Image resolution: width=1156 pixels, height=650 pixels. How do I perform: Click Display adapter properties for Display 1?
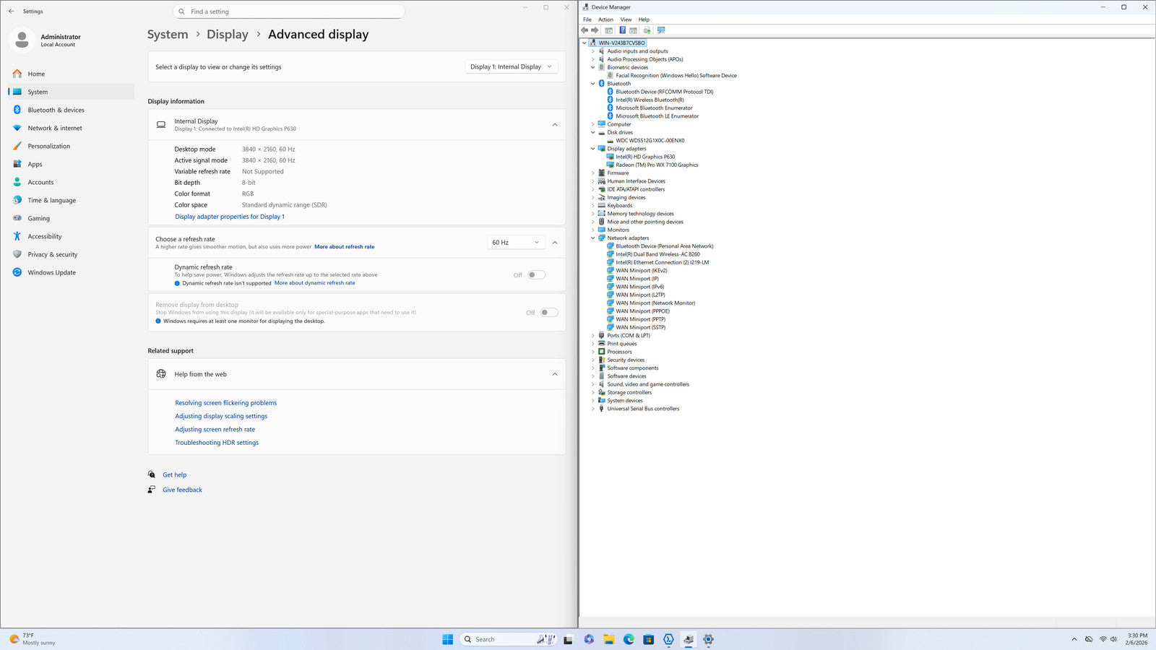pyautogui.click(x=230, y=217)
